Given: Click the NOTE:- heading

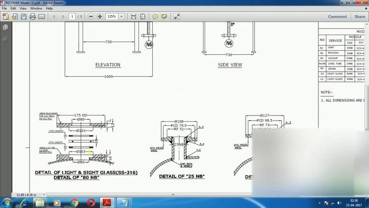Looking at the screenshot, I should pyautogui.click(x=327, y=92).
